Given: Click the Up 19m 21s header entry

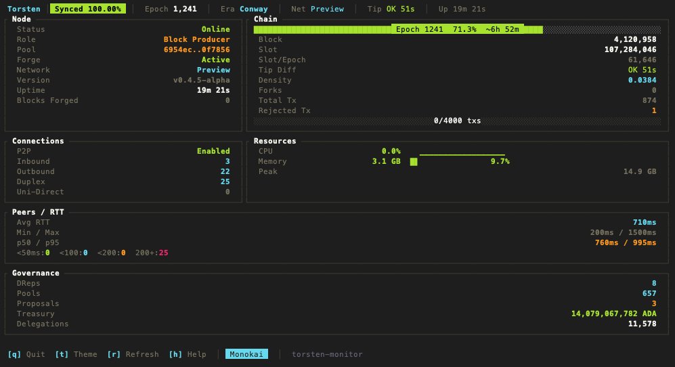Looking at the screenshot, I should coord(462,9).
